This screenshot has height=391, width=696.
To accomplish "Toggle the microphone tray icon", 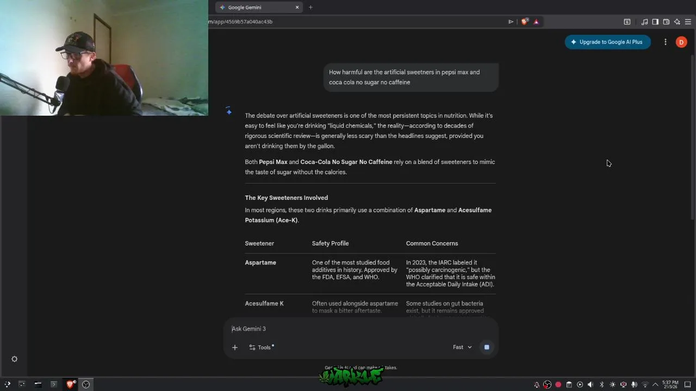I will click(635, 384).
